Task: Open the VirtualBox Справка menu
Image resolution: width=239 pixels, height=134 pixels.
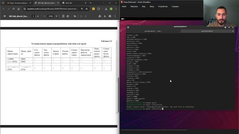Action: click(x=175, y=7)
